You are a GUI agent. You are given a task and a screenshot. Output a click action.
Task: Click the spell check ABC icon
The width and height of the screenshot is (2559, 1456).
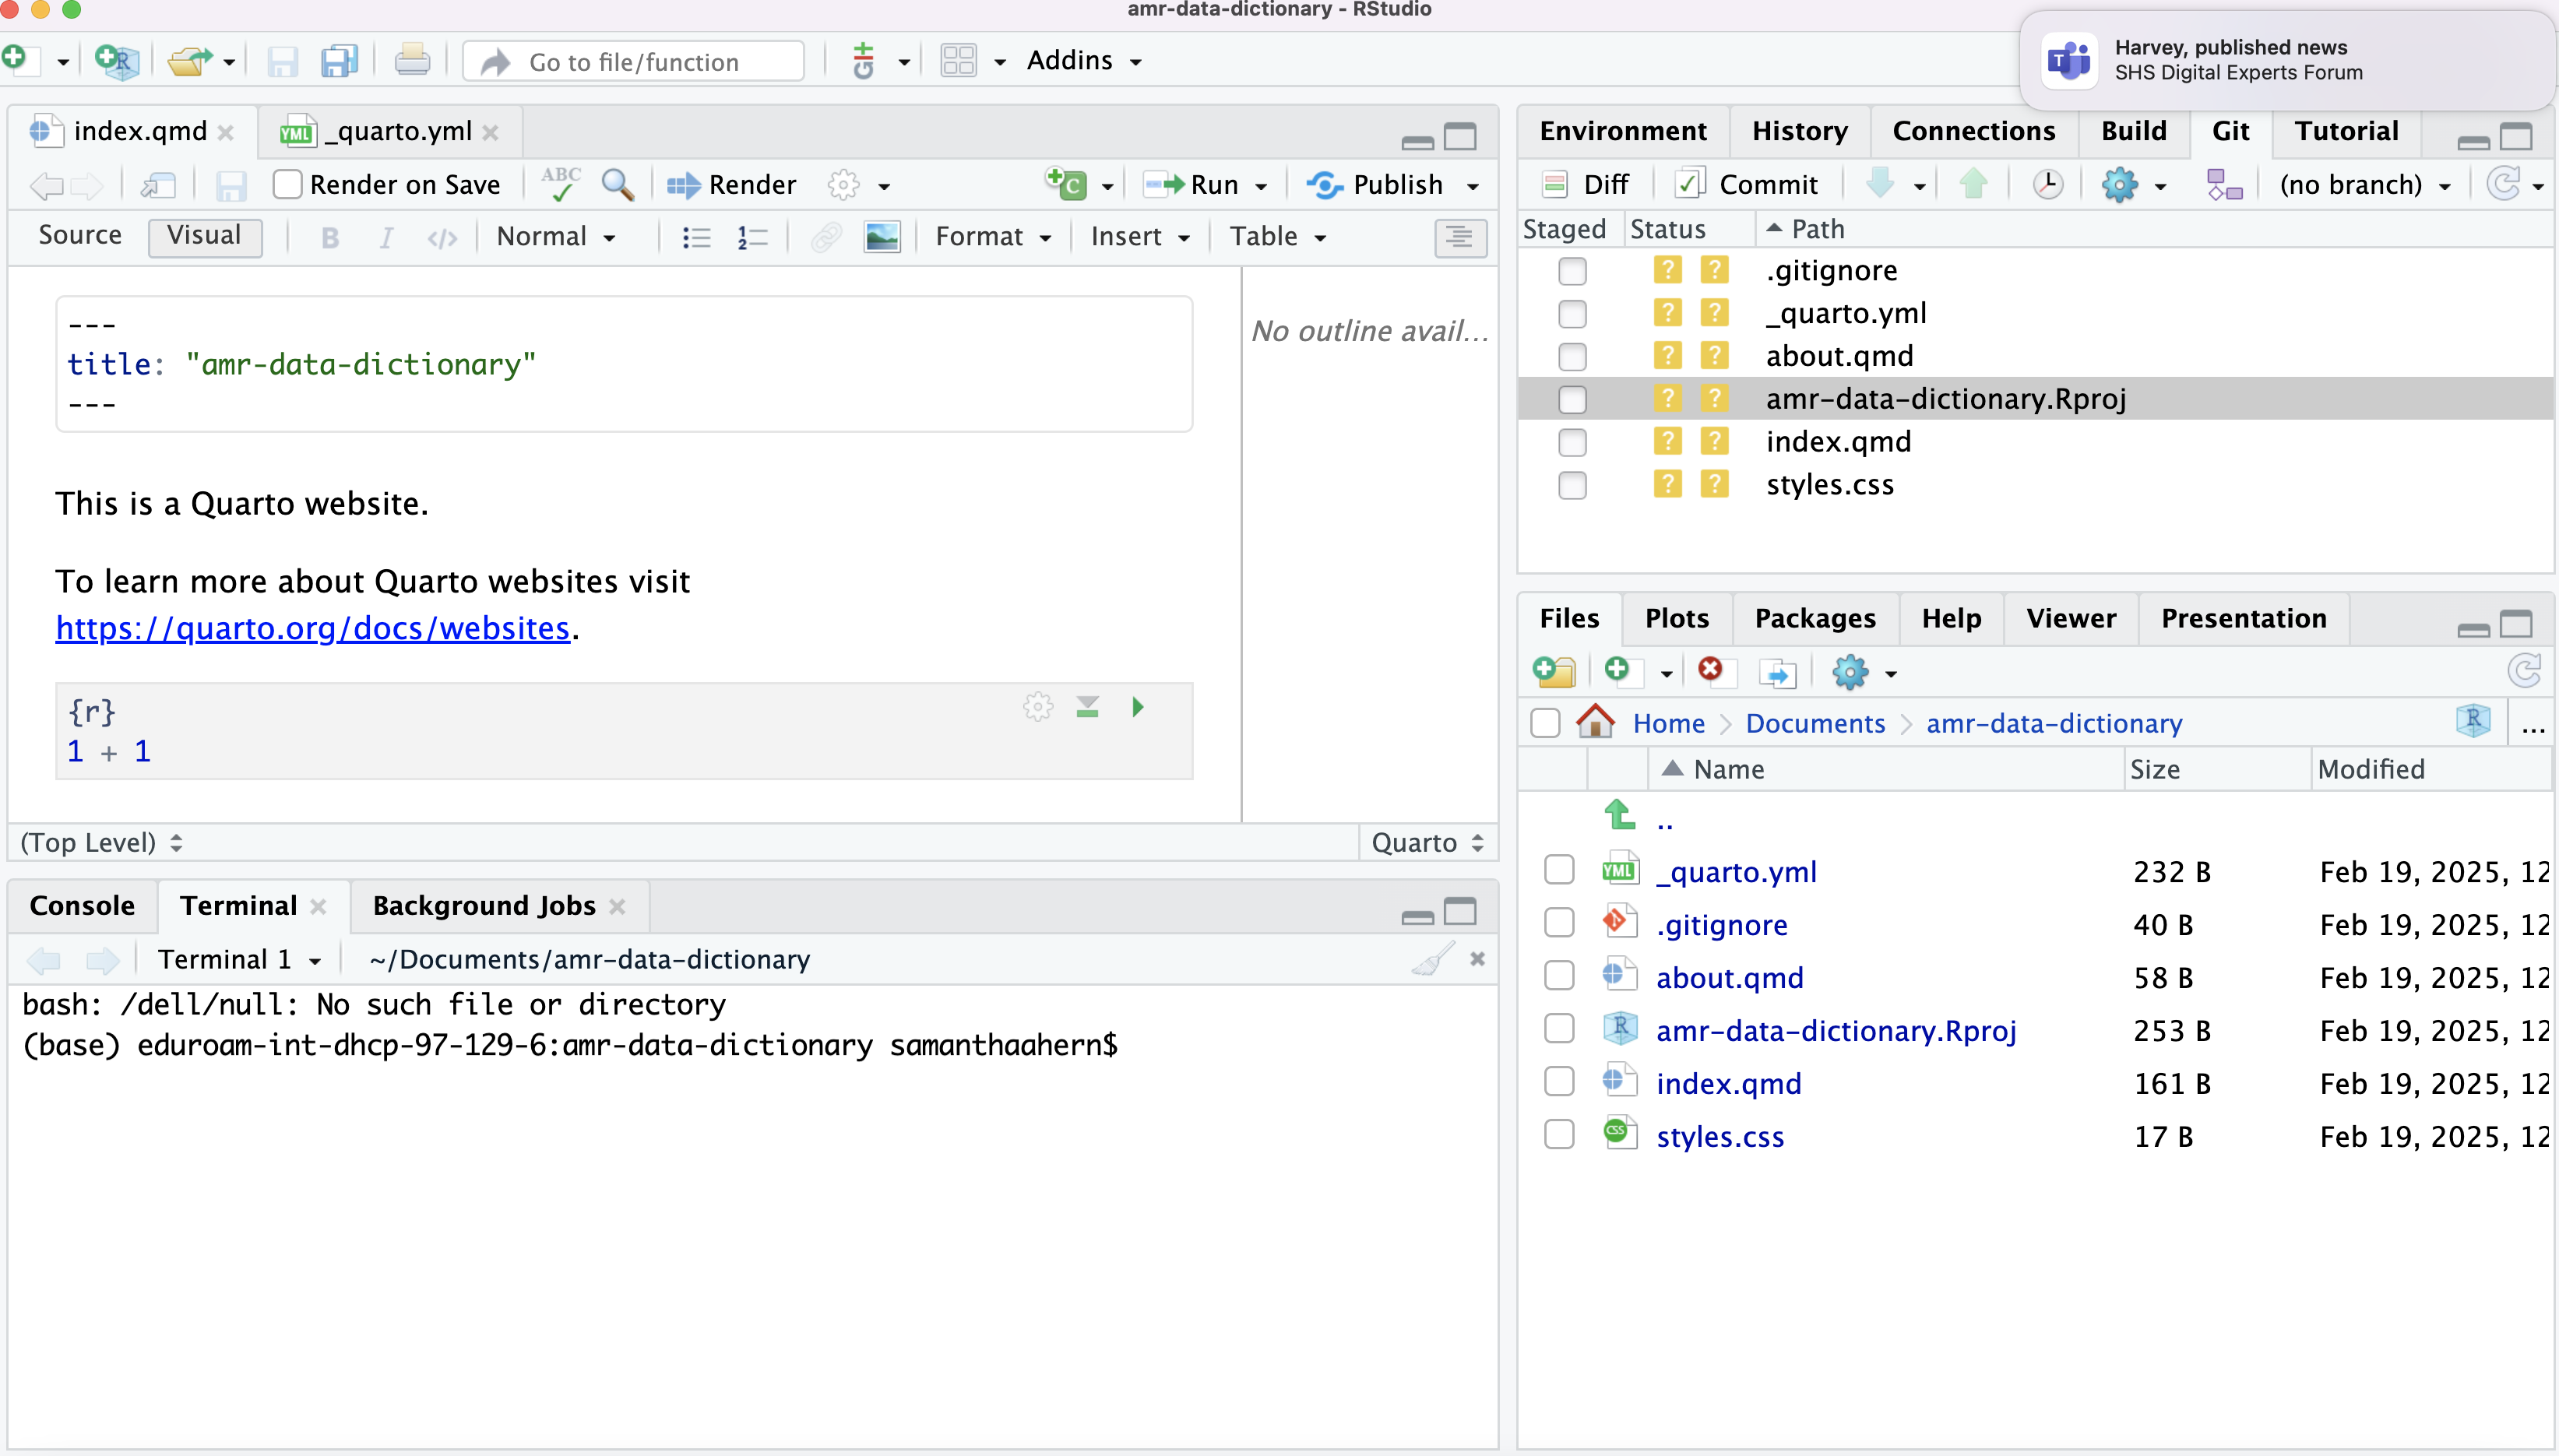pos(561,184)
